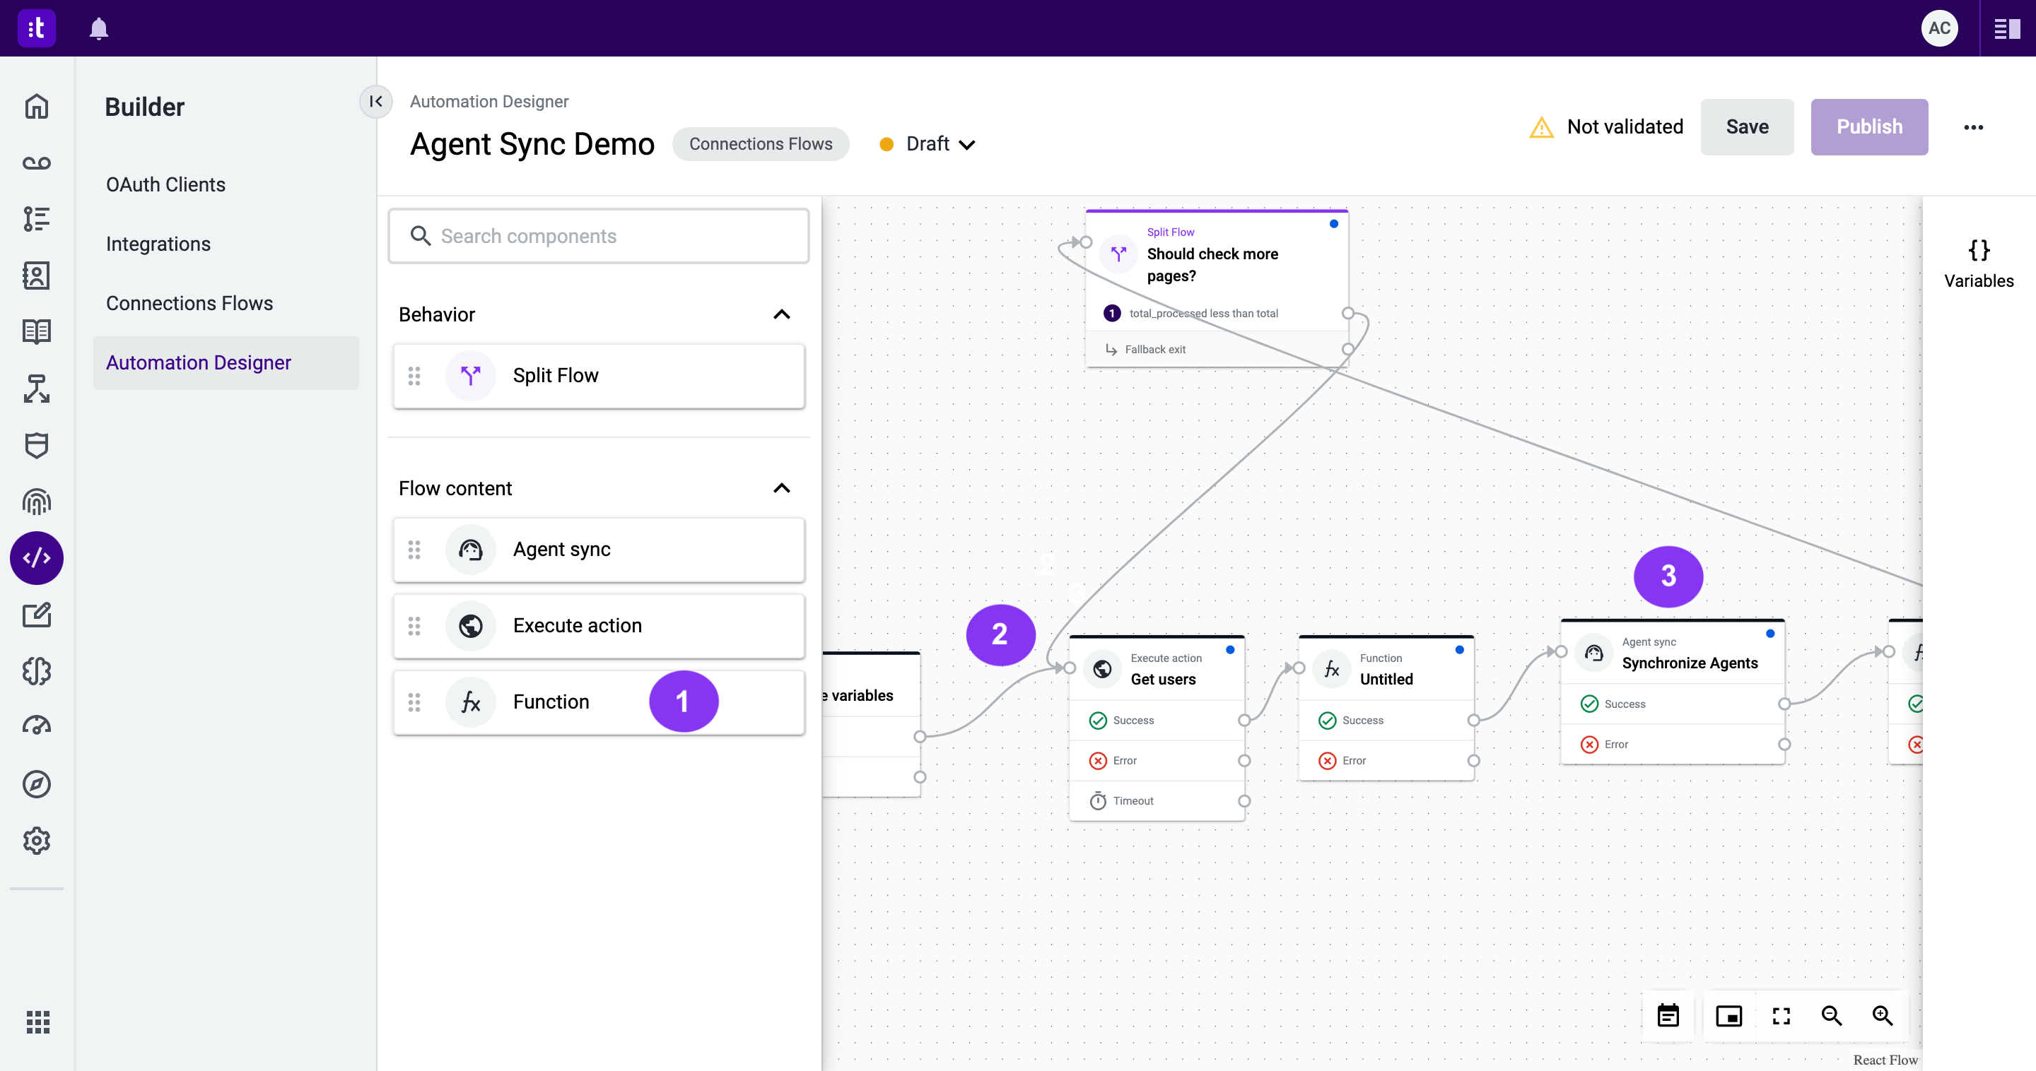Open Connections Flows in Builder menu
Screen dimensions: 2036x1071
tap(189, 303)
